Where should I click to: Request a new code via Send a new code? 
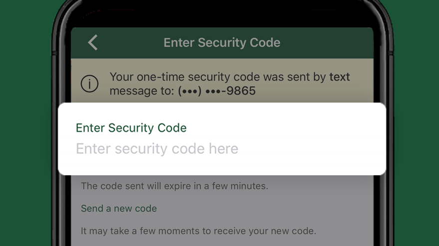[x=119, y=208]
